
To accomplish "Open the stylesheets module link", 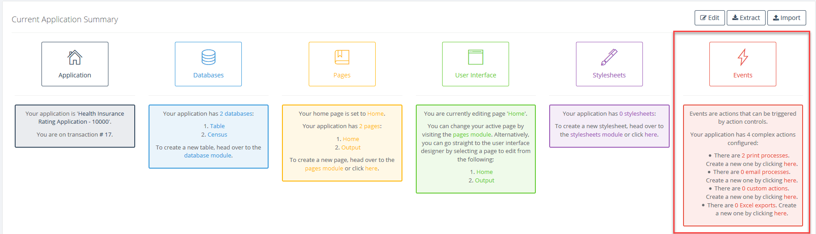I will [x=596, y=135].
